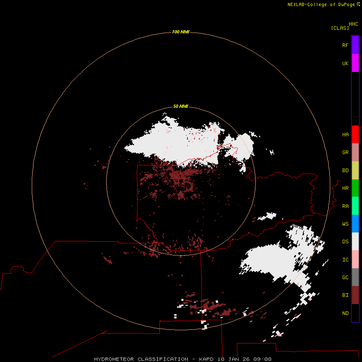362x362 pixels.
Task: Click the GR legend label
Action: (345, 152)
